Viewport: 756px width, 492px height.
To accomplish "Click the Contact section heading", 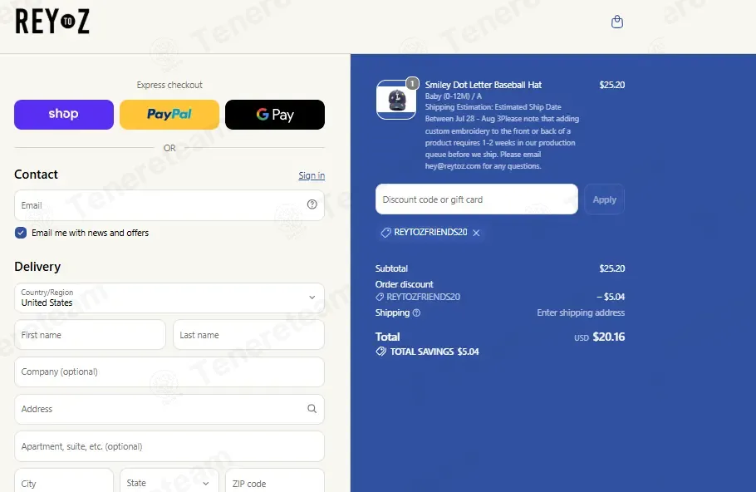I will pos(37,175).
